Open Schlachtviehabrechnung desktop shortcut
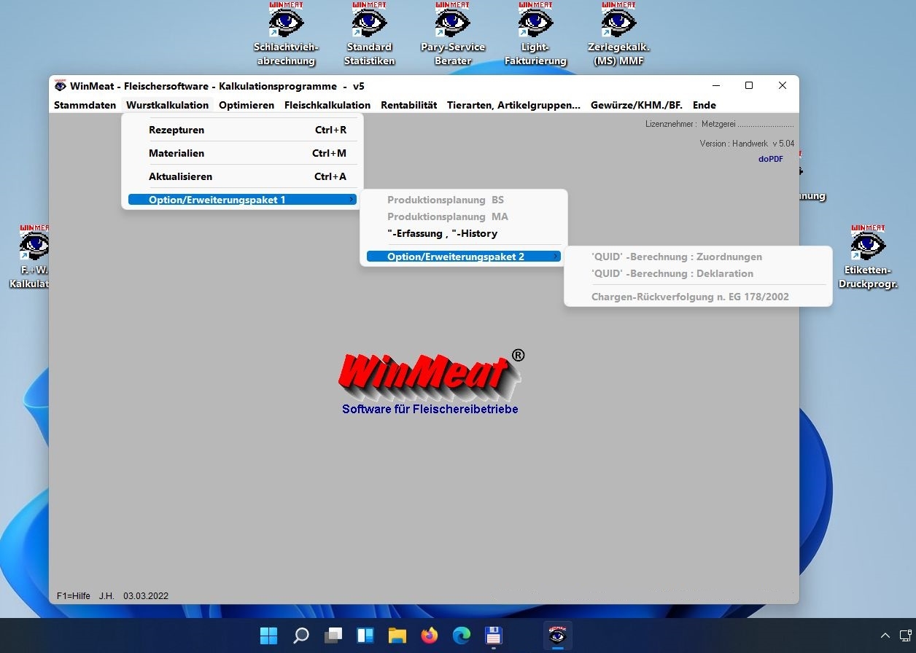 coord(286,23)
